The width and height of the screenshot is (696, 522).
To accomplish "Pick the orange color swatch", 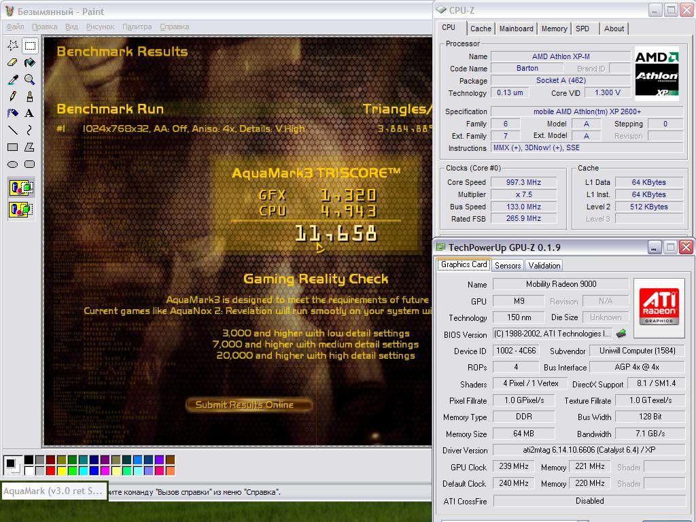I will tap(171, 470).
